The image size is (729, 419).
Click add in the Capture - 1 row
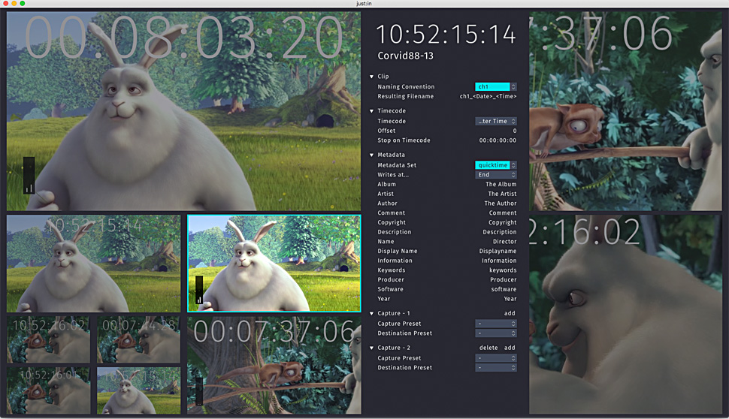point(510,314)
